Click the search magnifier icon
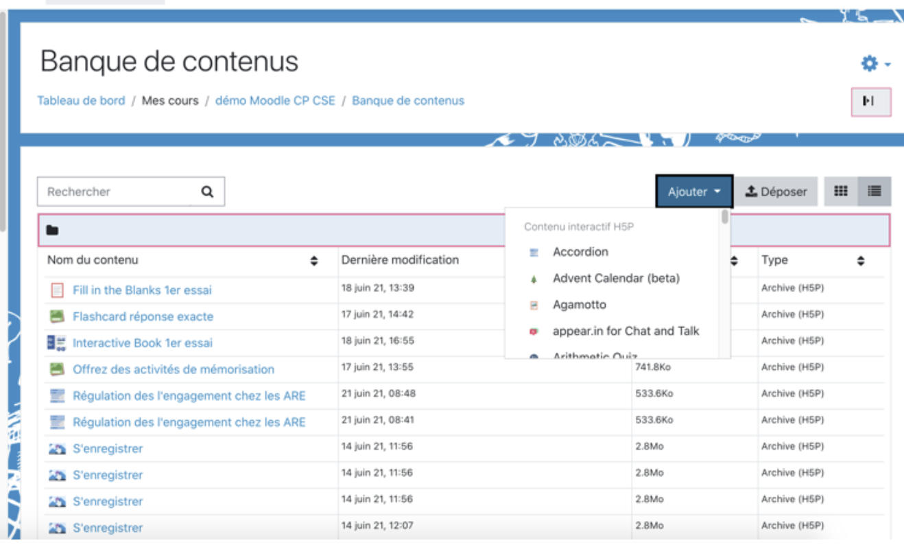 [207, 192]
